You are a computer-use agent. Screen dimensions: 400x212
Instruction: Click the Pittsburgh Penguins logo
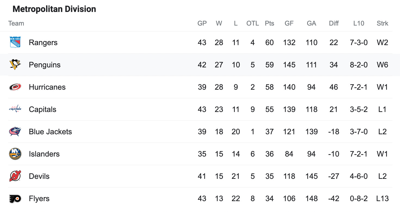click(15, 65)
